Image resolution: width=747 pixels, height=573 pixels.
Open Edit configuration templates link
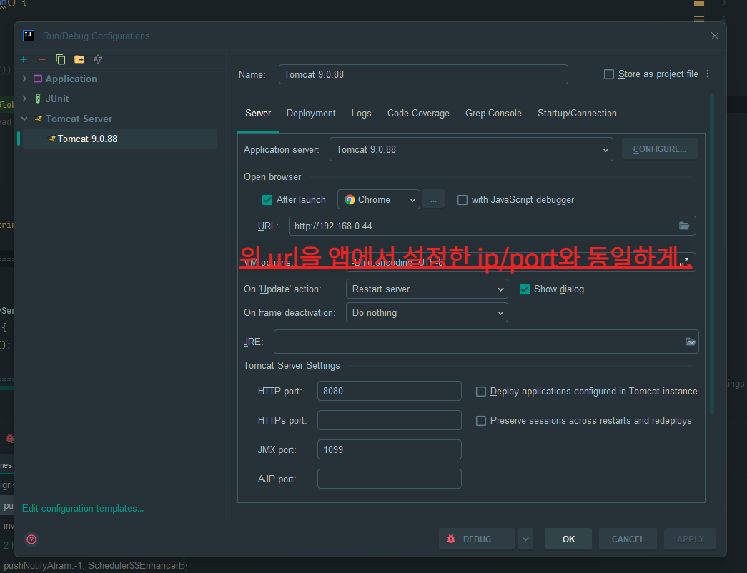coord(83,508)
